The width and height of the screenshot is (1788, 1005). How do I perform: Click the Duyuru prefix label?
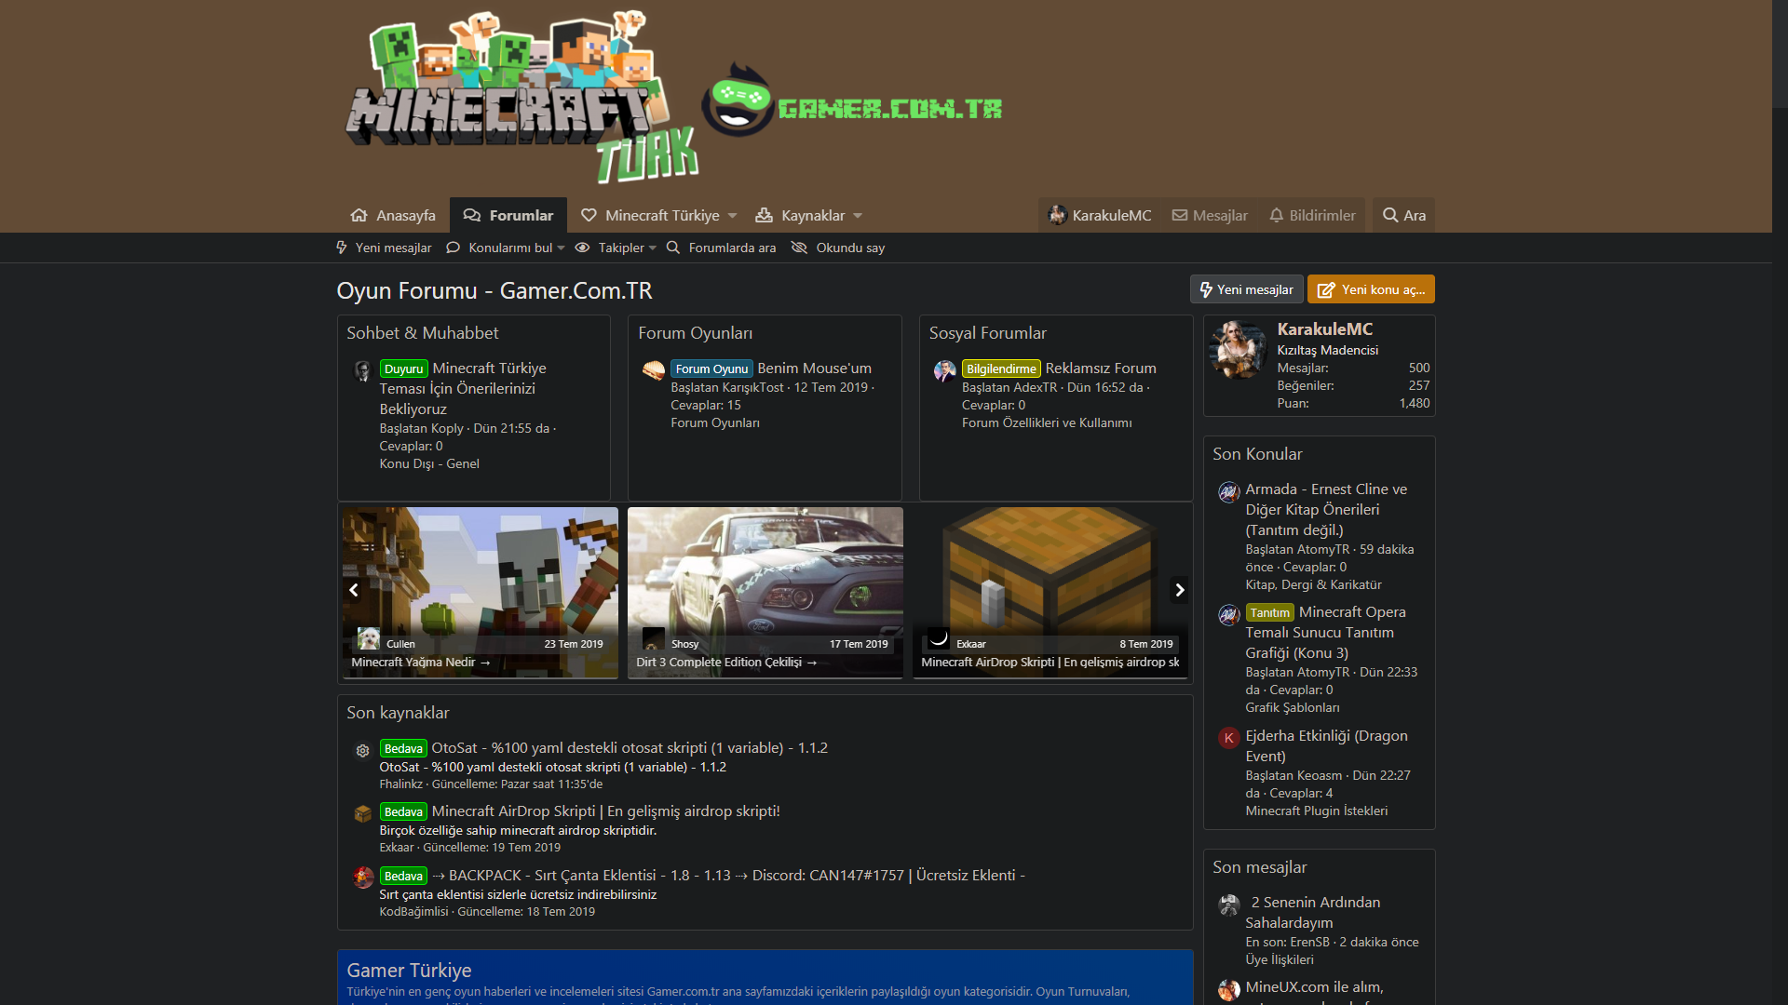click(403, 369)
